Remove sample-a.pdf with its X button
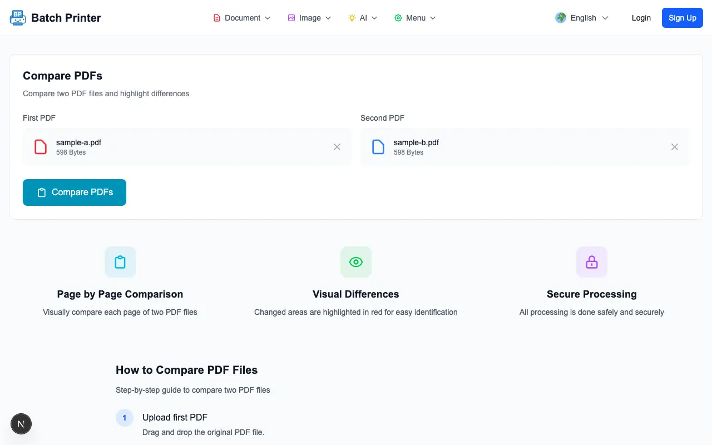 pyautogui.click(x=337, y=147)
